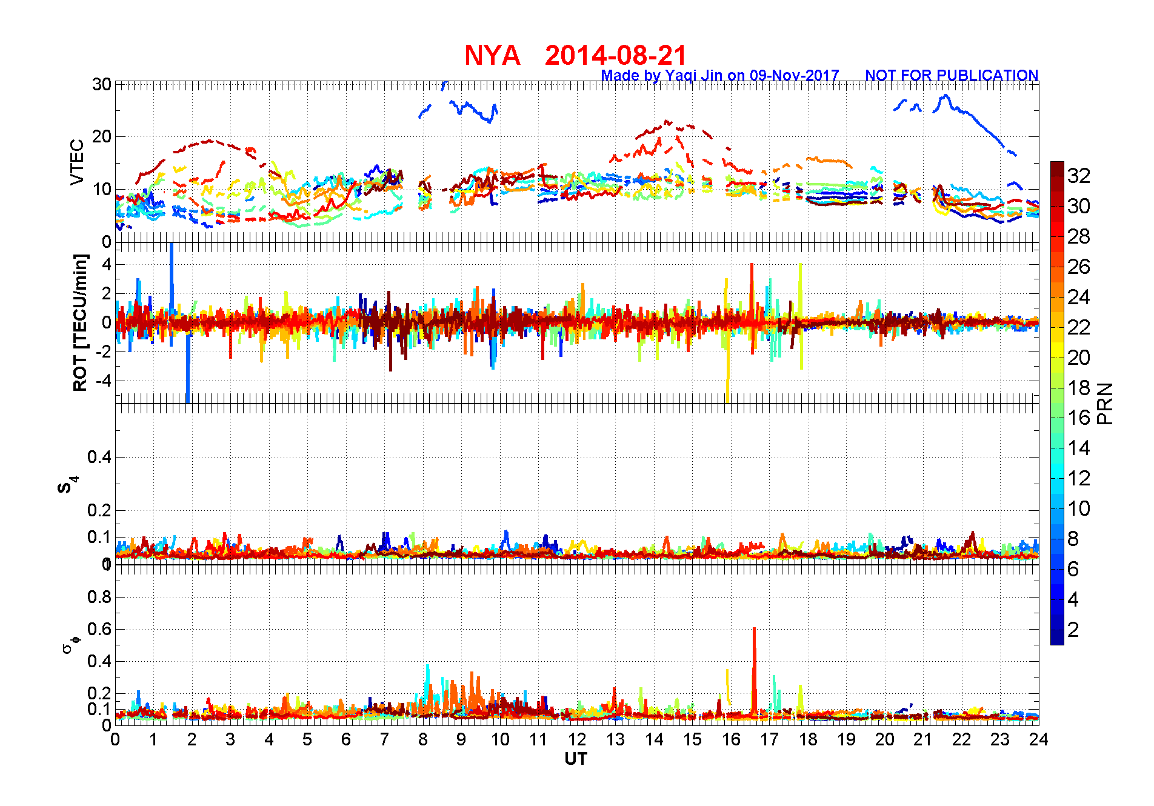
Task: Click the "NOT FOR PUBLICATION" notice
Action: tap(952, 75)
